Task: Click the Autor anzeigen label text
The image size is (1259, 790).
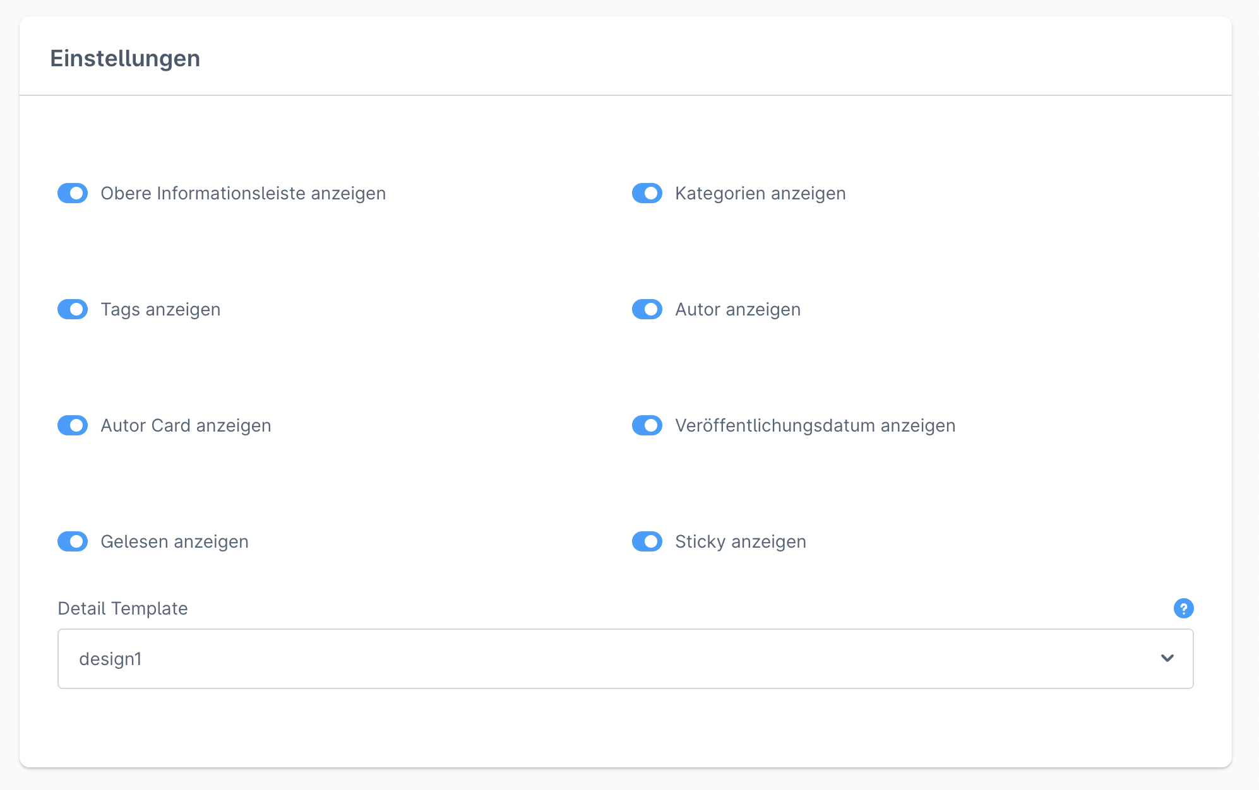Action: point(737,309)
